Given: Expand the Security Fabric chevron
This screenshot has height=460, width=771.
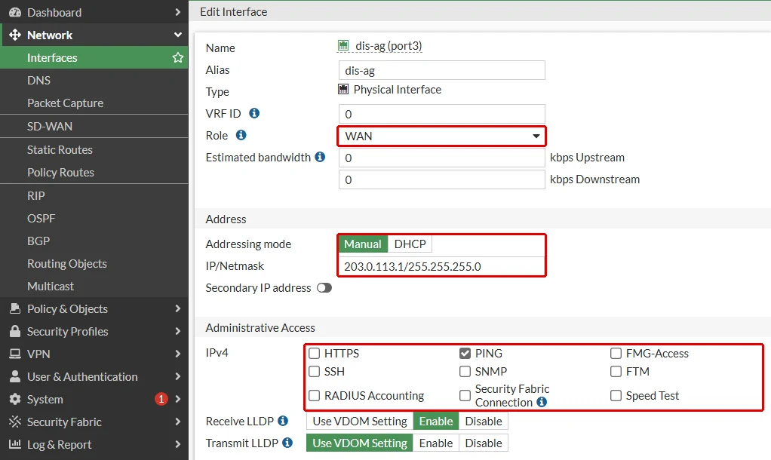Looking at the screenshot, I should click(178, 422).
